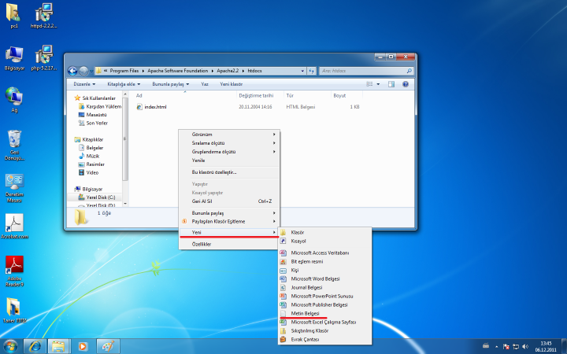Open the Düzenle dropdown in toolbar
The width and height of the screenshot is (567, 354).
(x=84, y=83)
